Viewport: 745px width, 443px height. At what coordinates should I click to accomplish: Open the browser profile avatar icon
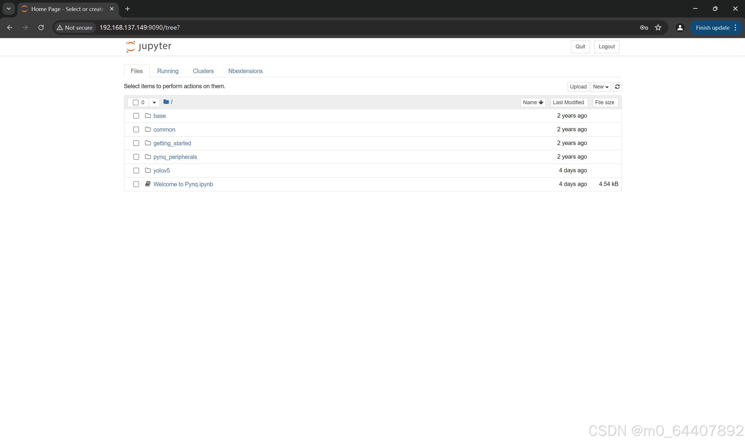[x=679, y=27]
